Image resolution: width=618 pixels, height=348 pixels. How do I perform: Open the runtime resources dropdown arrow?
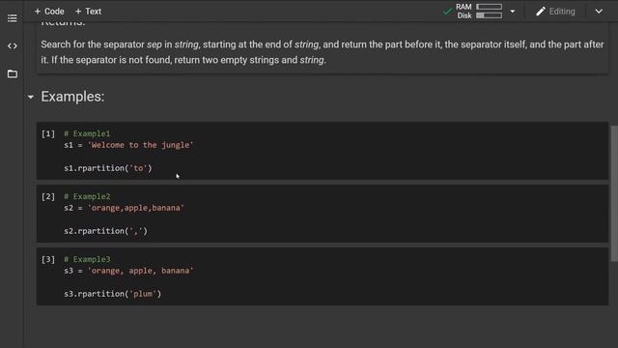(x=513, y=12)
